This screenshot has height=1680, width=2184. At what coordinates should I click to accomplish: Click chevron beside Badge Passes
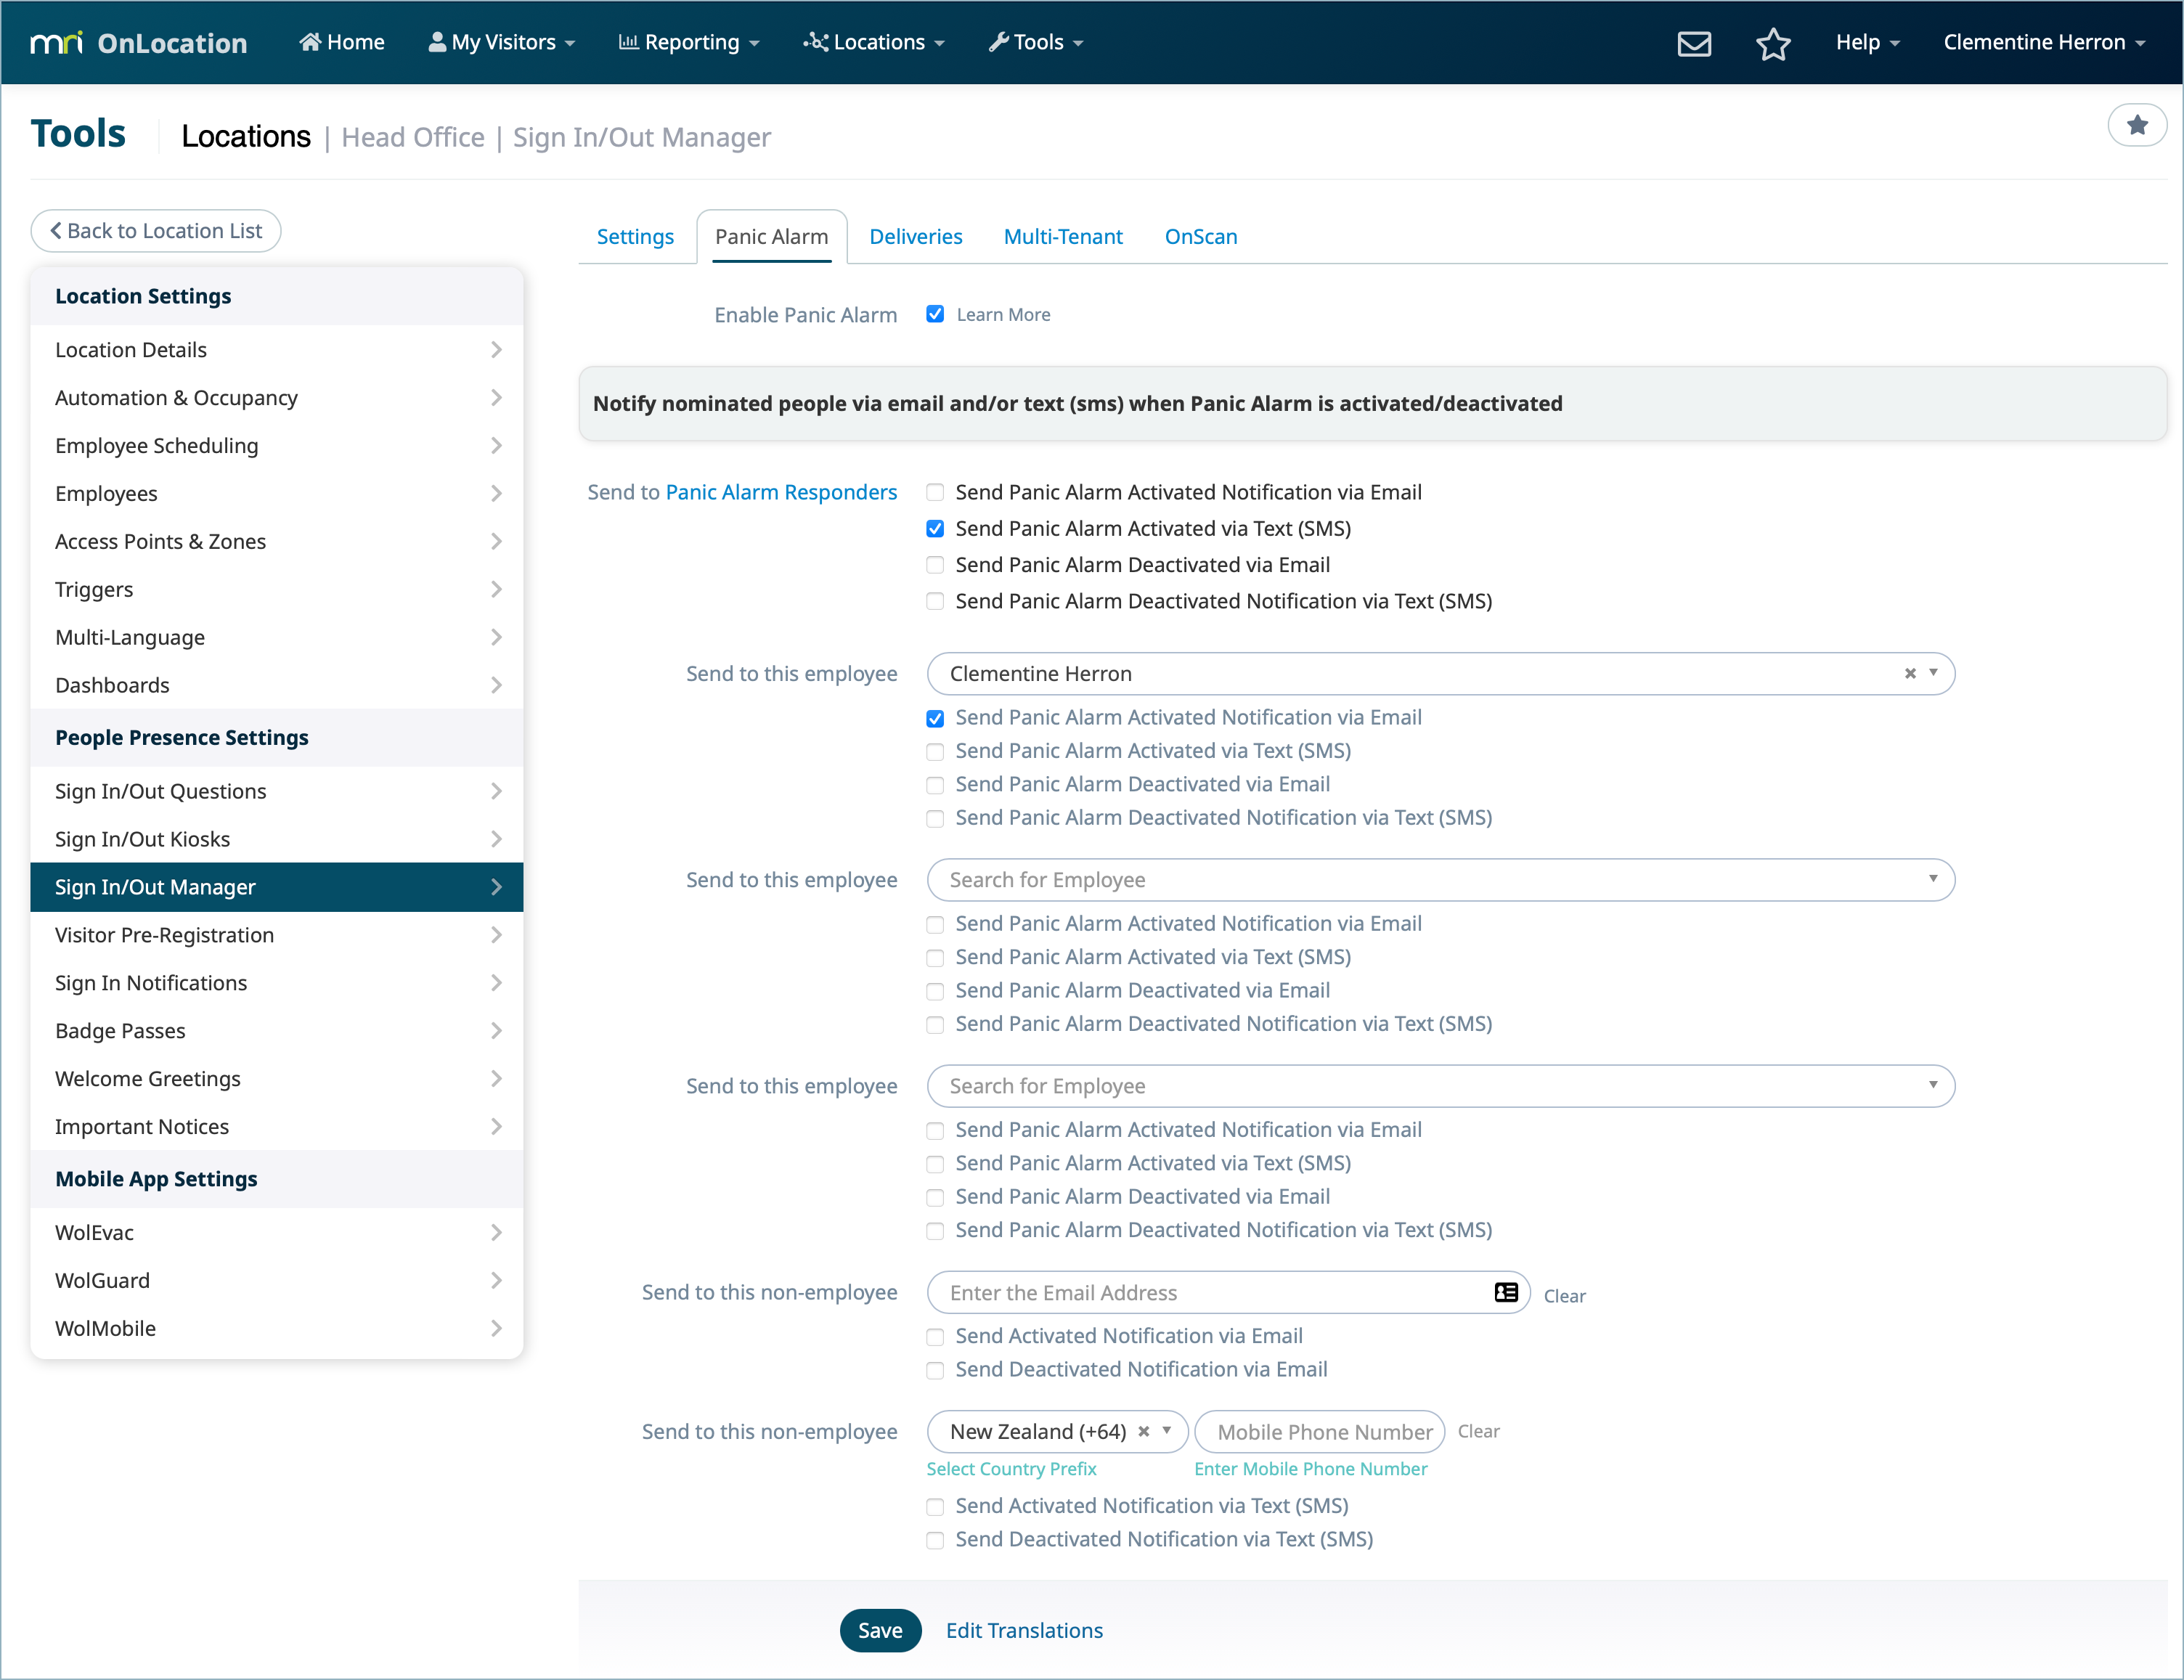point(496,1031)
